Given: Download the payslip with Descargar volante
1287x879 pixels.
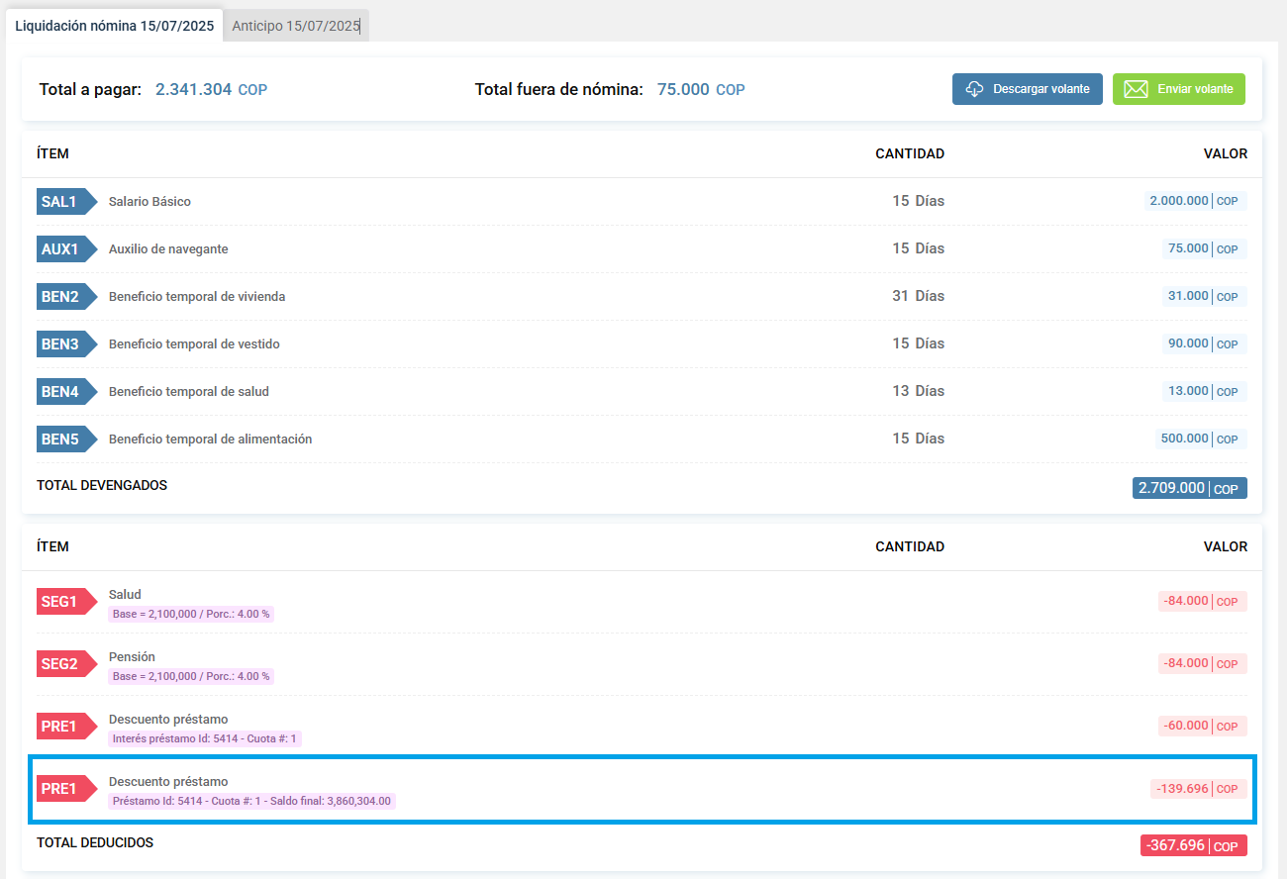Looking at the screenshot, I should point(1027,89).
